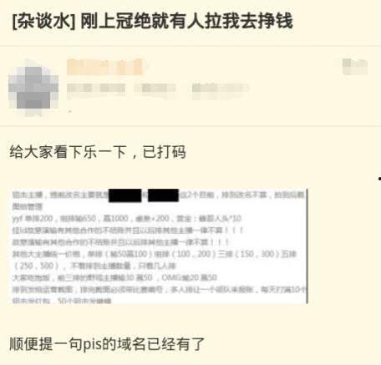
Task: Click the left black censor bar in image
Action: click(125, 195)
